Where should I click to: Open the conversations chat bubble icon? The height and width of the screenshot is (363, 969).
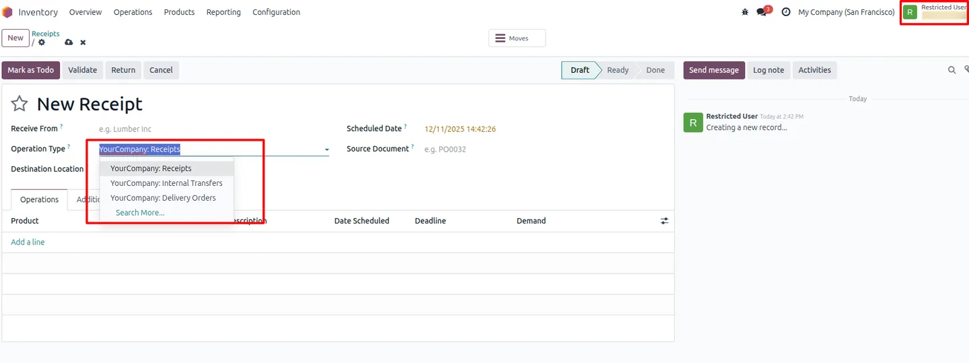click(762, 12)
